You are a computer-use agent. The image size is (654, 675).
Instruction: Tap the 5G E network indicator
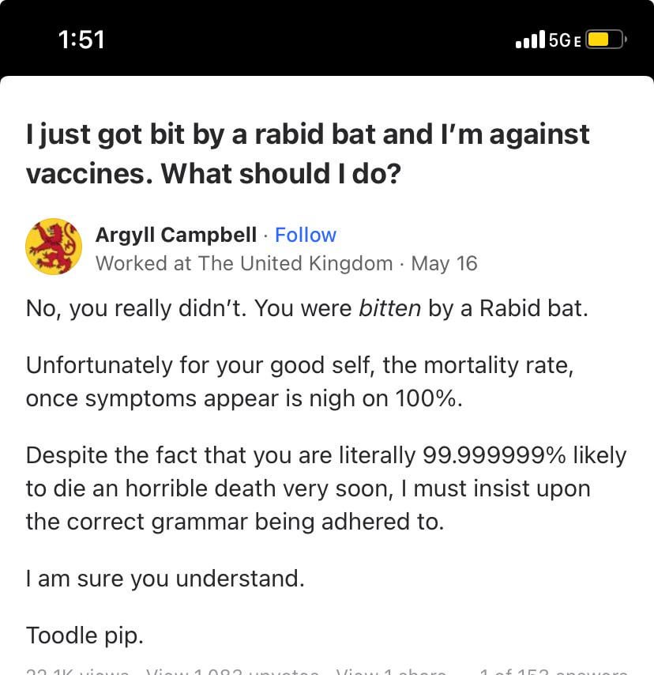(565, 40)
